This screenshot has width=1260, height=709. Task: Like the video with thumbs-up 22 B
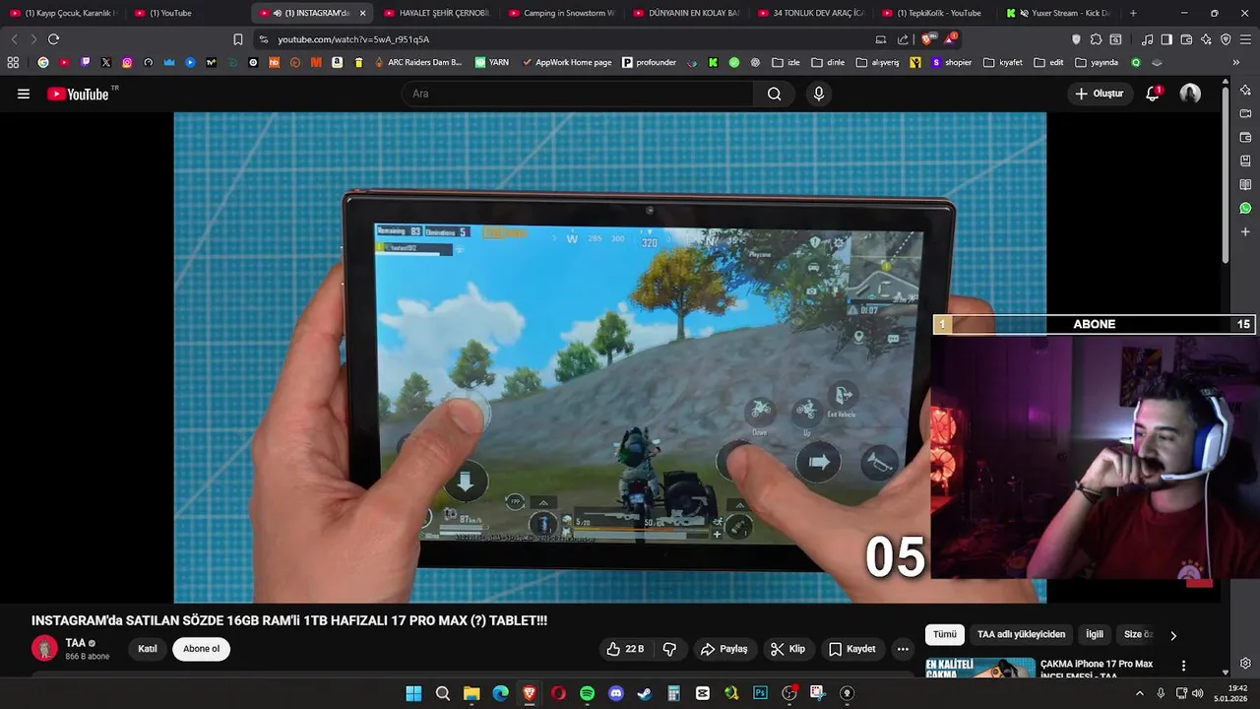(625, 649)
